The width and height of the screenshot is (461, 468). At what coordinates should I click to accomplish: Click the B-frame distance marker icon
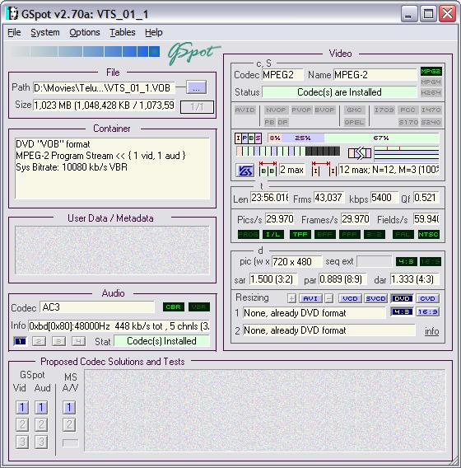coord(268,169)
